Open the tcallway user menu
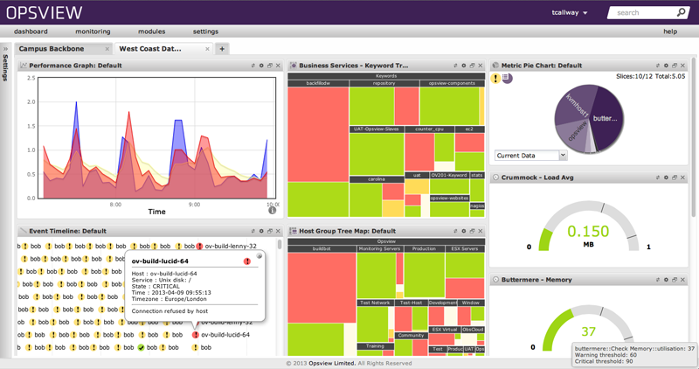Viewport: 699px width, 369px height. click(570, 13)
